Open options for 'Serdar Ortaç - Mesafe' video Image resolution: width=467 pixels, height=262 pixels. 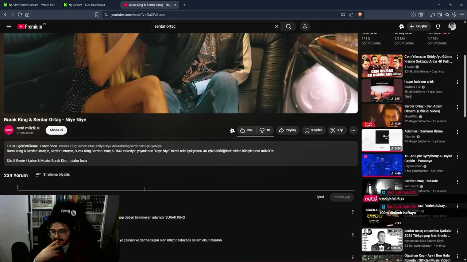coord(457,181)
